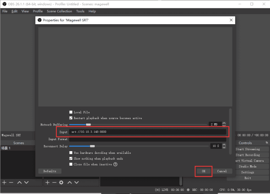Uncheck Restart playback when source becomes active
Image resolution: width=270 pixels, height=194 pixels.
pyautogui.click(x=71, y=118)
